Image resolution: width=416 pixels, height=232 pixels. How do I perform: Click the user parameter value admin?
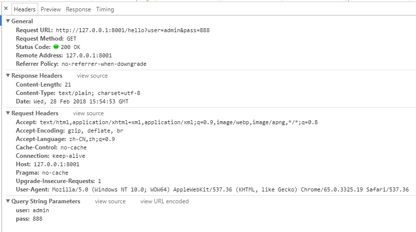(x=41, y=210)
